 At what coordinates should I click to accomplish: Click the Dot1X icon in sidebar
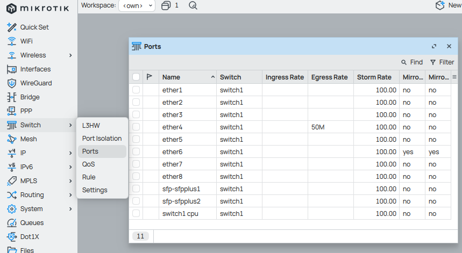pyautogui.click(x=11, y=237)
